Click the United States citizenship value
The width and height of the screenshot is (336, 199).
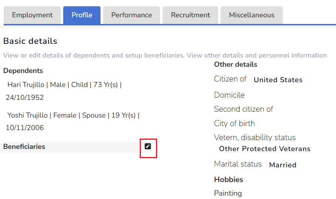click(x=278, y=80)
